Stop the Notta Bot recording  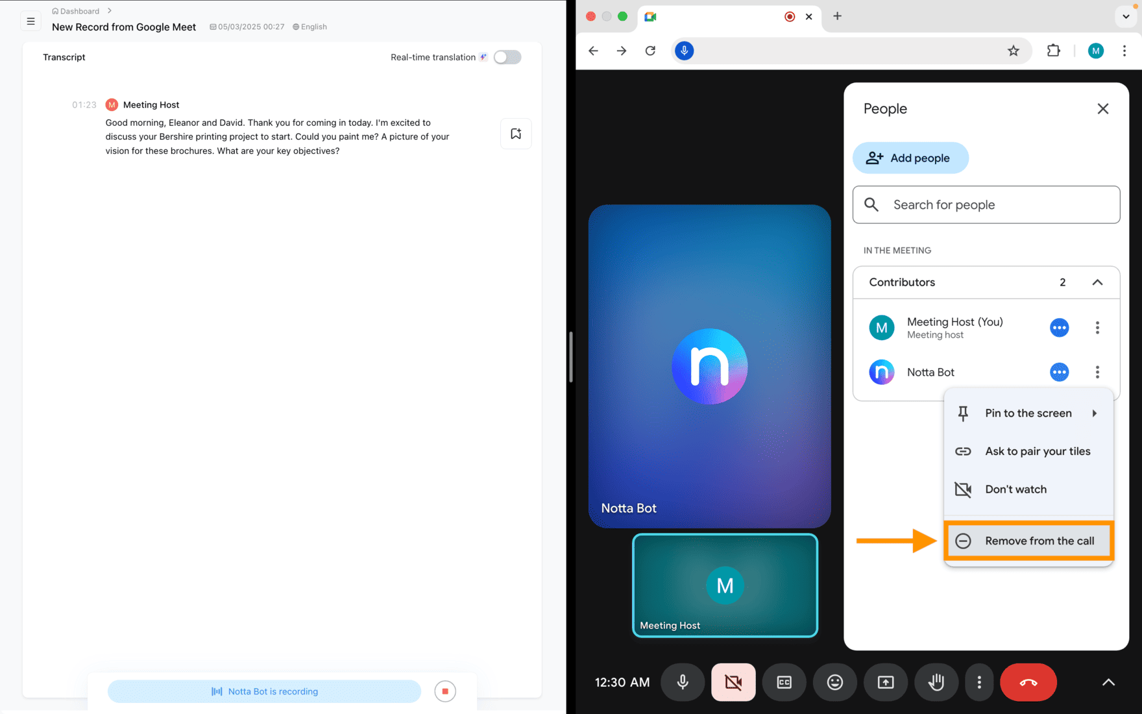(445, 691)
